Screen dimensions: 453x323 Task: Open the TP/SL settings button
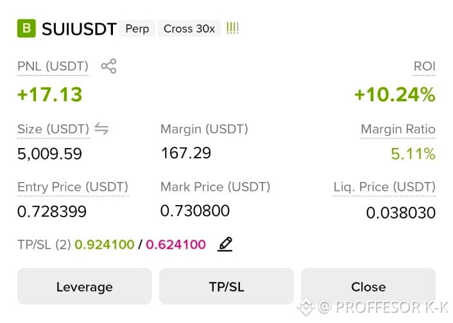[226, 286]
